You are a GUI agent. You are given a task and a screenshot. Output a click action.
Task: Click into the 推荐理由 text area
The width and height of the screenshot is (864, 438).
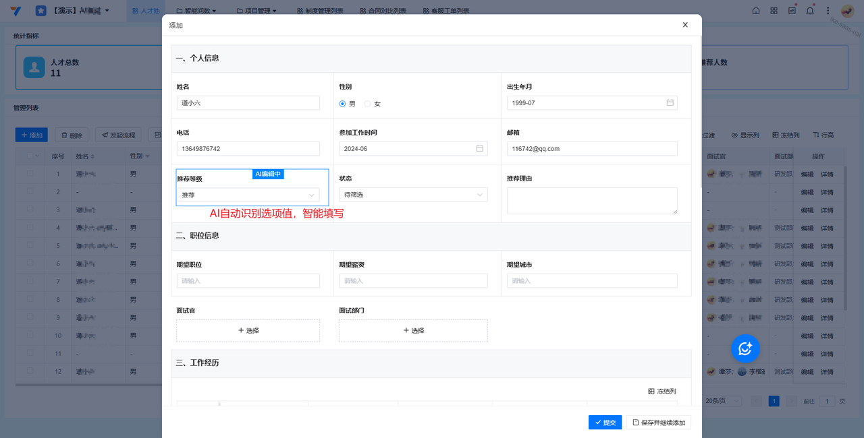591,201
